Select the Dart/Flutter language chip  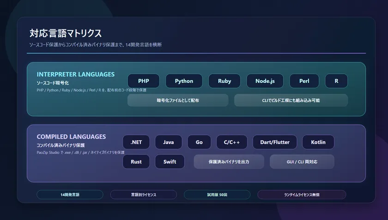point(275,142)
